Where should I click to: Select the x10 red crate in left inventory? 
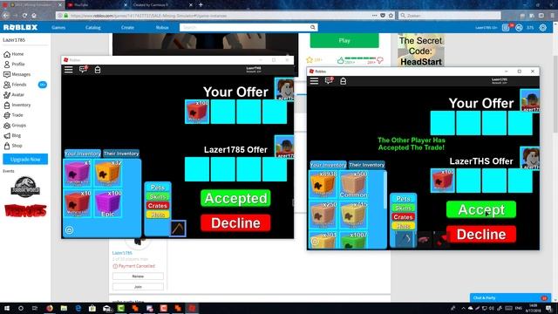pyautogui.click(x=78, y=203)
